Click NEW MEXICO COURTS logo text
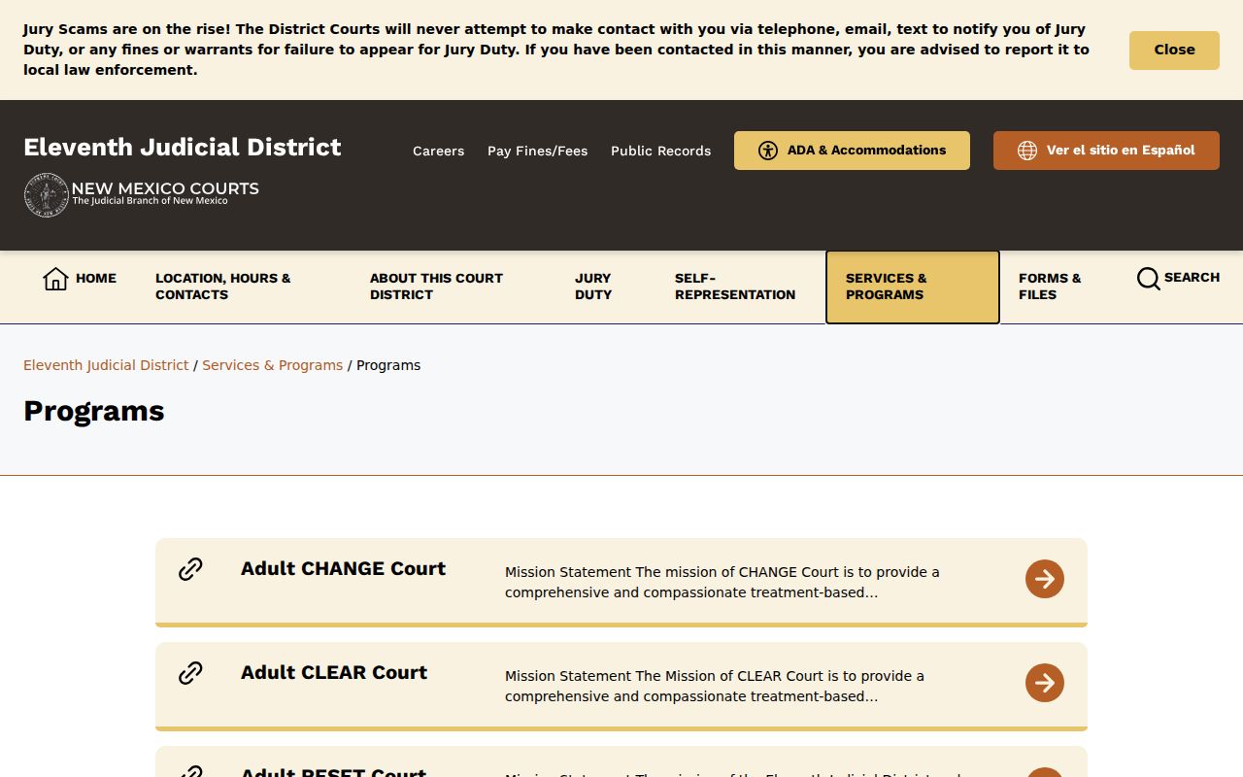The width and height of the screenshot is (1243, 777). (x=165, y=189)
